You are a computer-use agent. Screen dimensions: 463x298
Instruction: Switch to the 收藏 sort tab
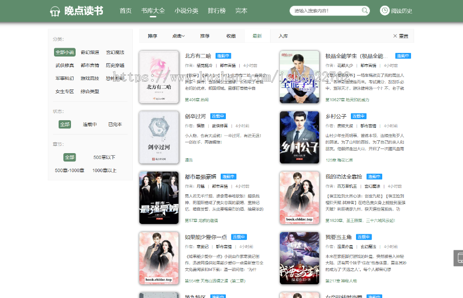point(231,36)
